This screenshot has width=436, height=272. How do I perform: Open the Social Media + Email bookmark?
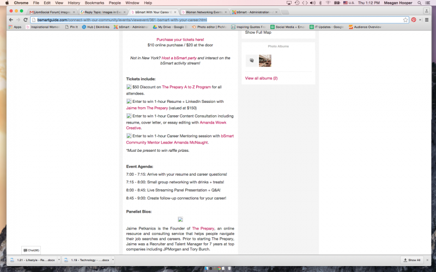click(288, 27)
